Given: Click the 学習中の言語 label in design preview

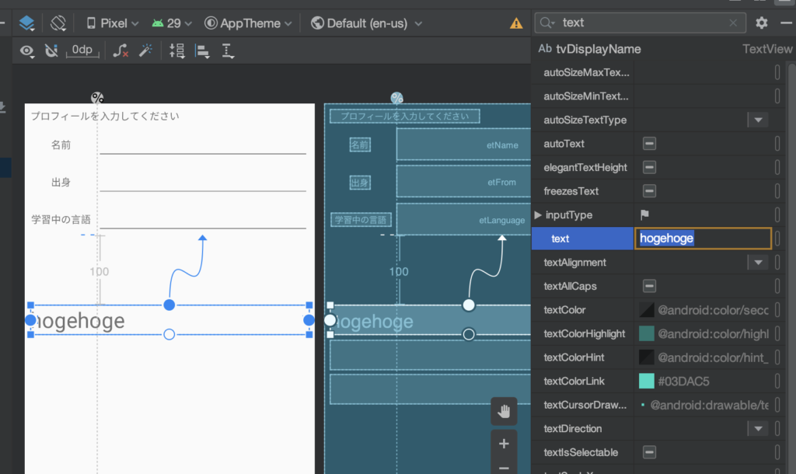Looking at the screenshot, I should point(61,220).
